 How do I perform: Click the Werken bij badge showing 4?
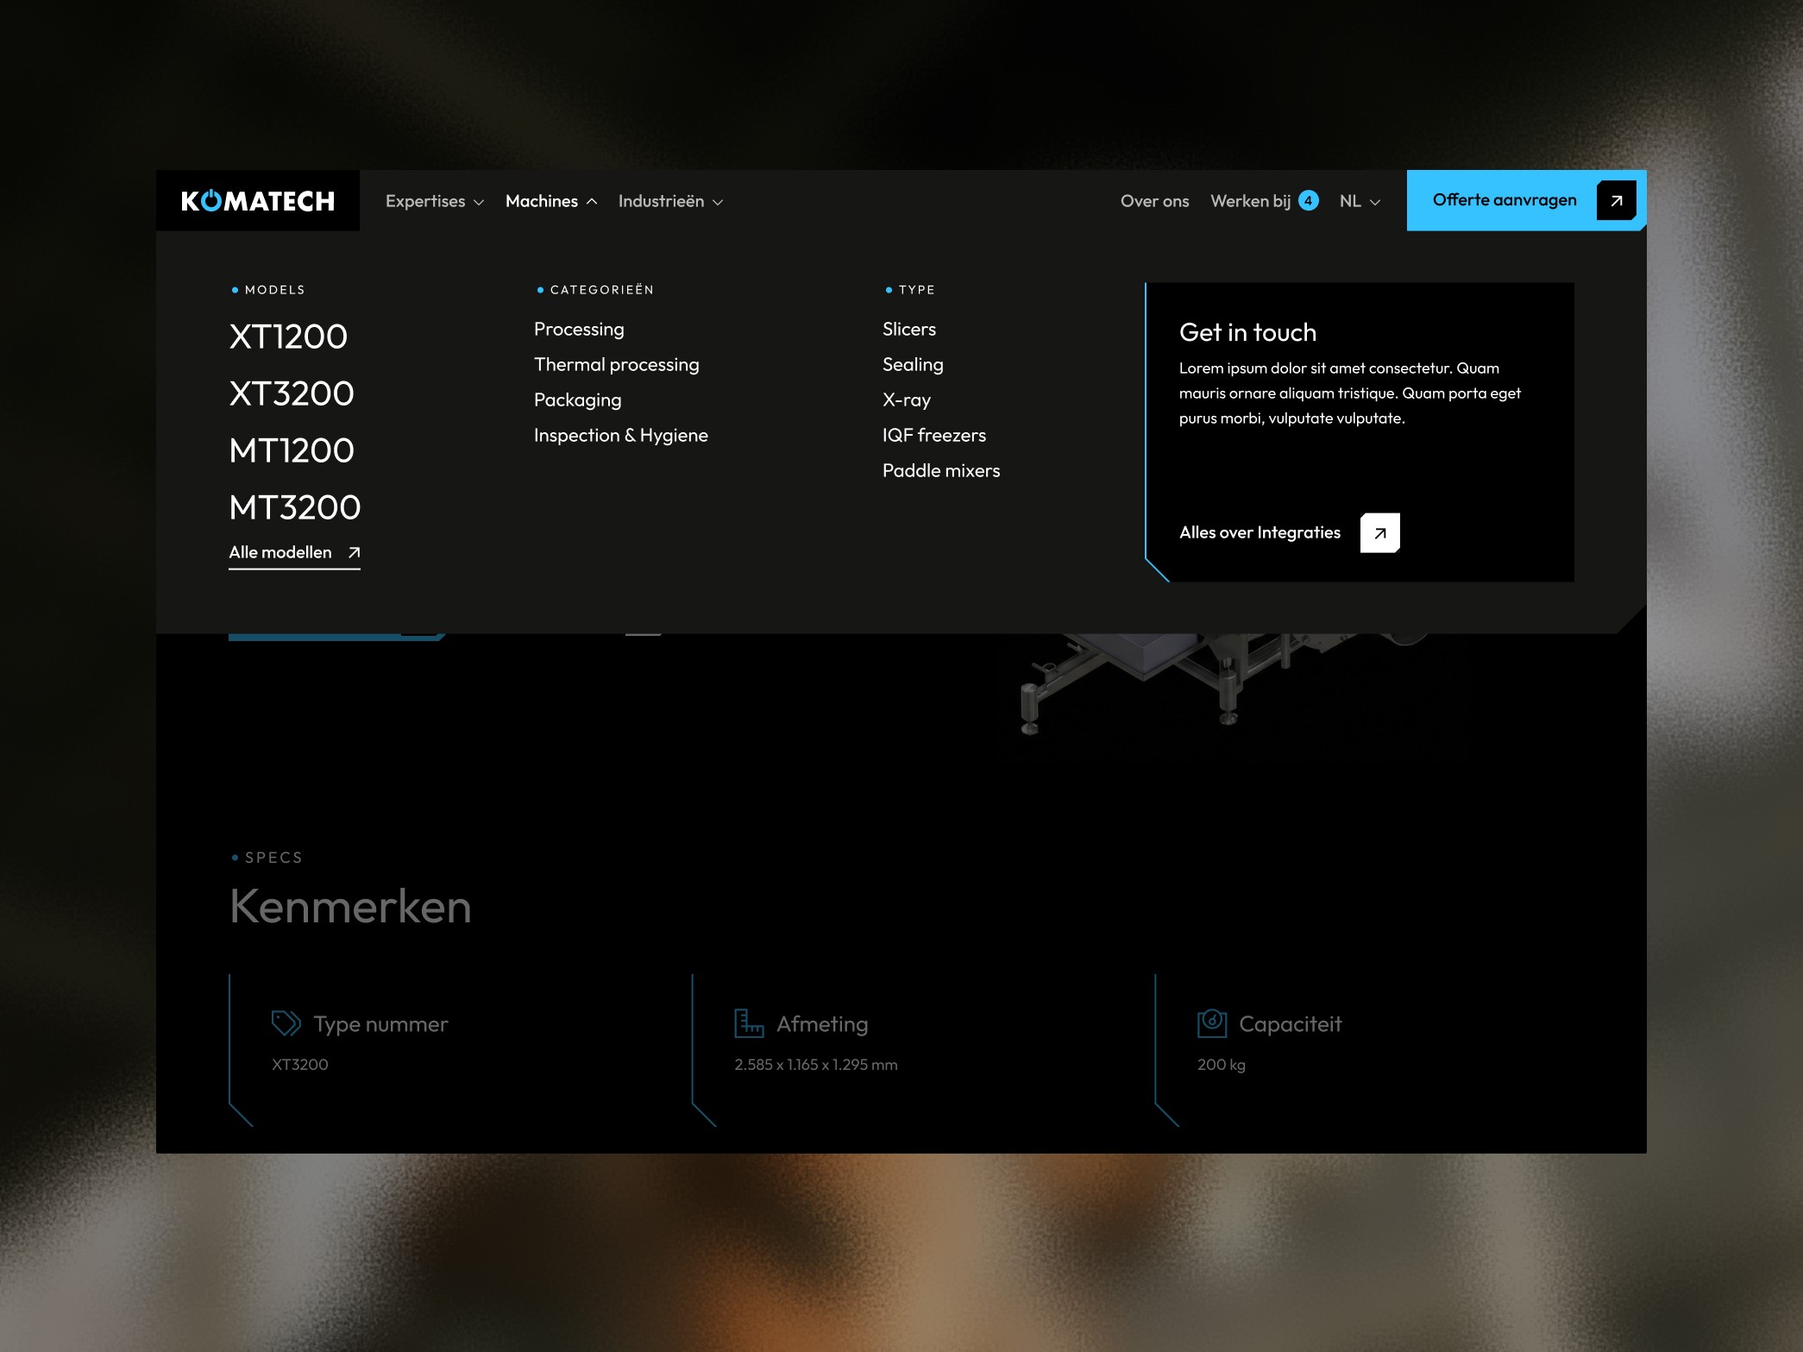point(1308,201)
